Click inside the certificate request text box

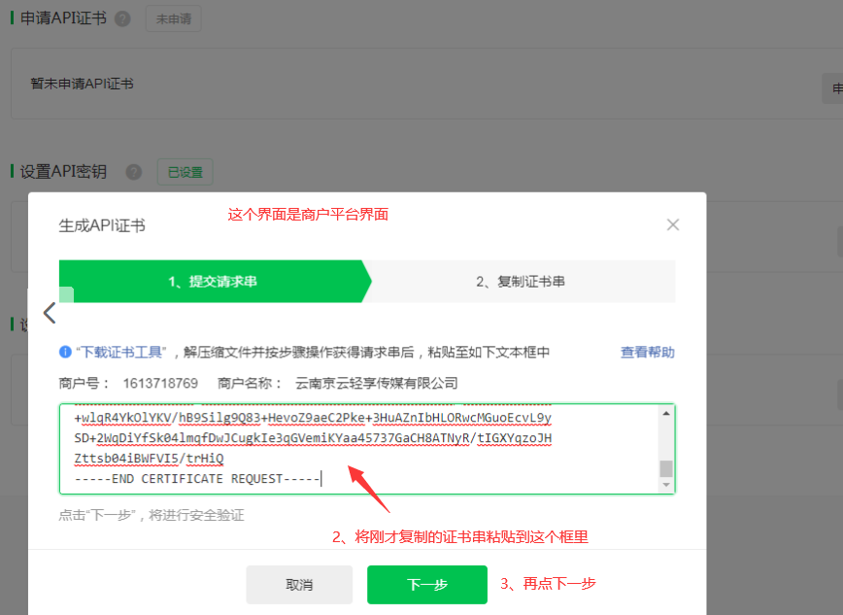pos(359,447)
